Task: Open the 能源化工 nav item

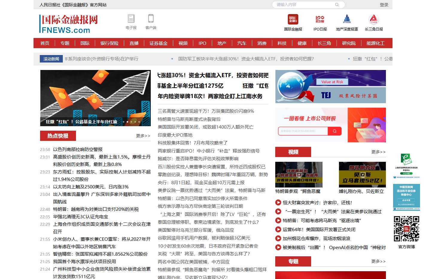Action: (375, 43)
